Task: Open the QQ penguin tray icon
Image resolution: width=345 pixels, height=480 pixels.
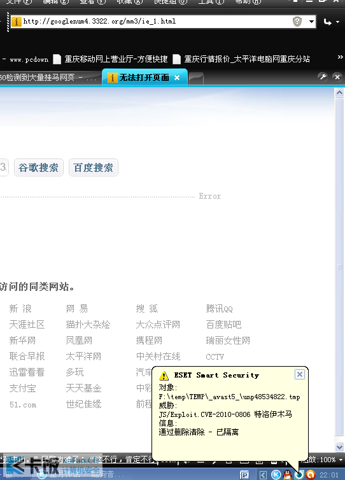Action: pyautogui.click(x=288, y=474)
